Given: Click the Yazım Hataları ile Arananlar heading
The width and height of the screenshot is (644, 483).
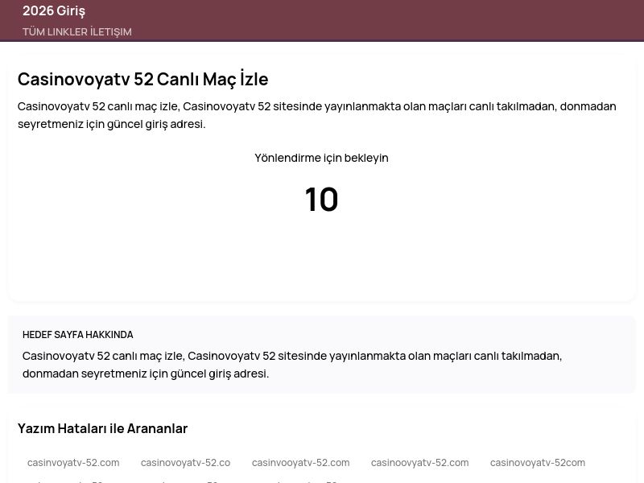Looking at the screenshot, I should pos(103,428).
